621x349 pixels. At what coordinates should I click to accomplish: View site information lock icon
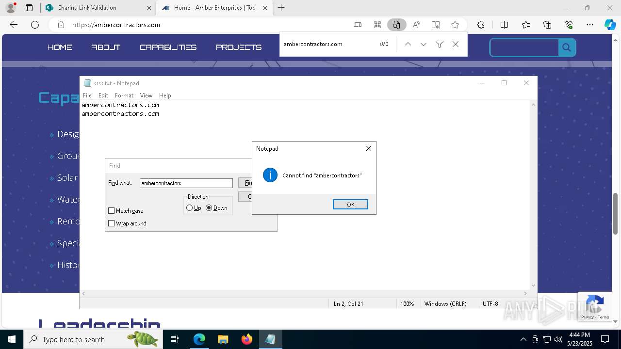click(x=61, y=25)
